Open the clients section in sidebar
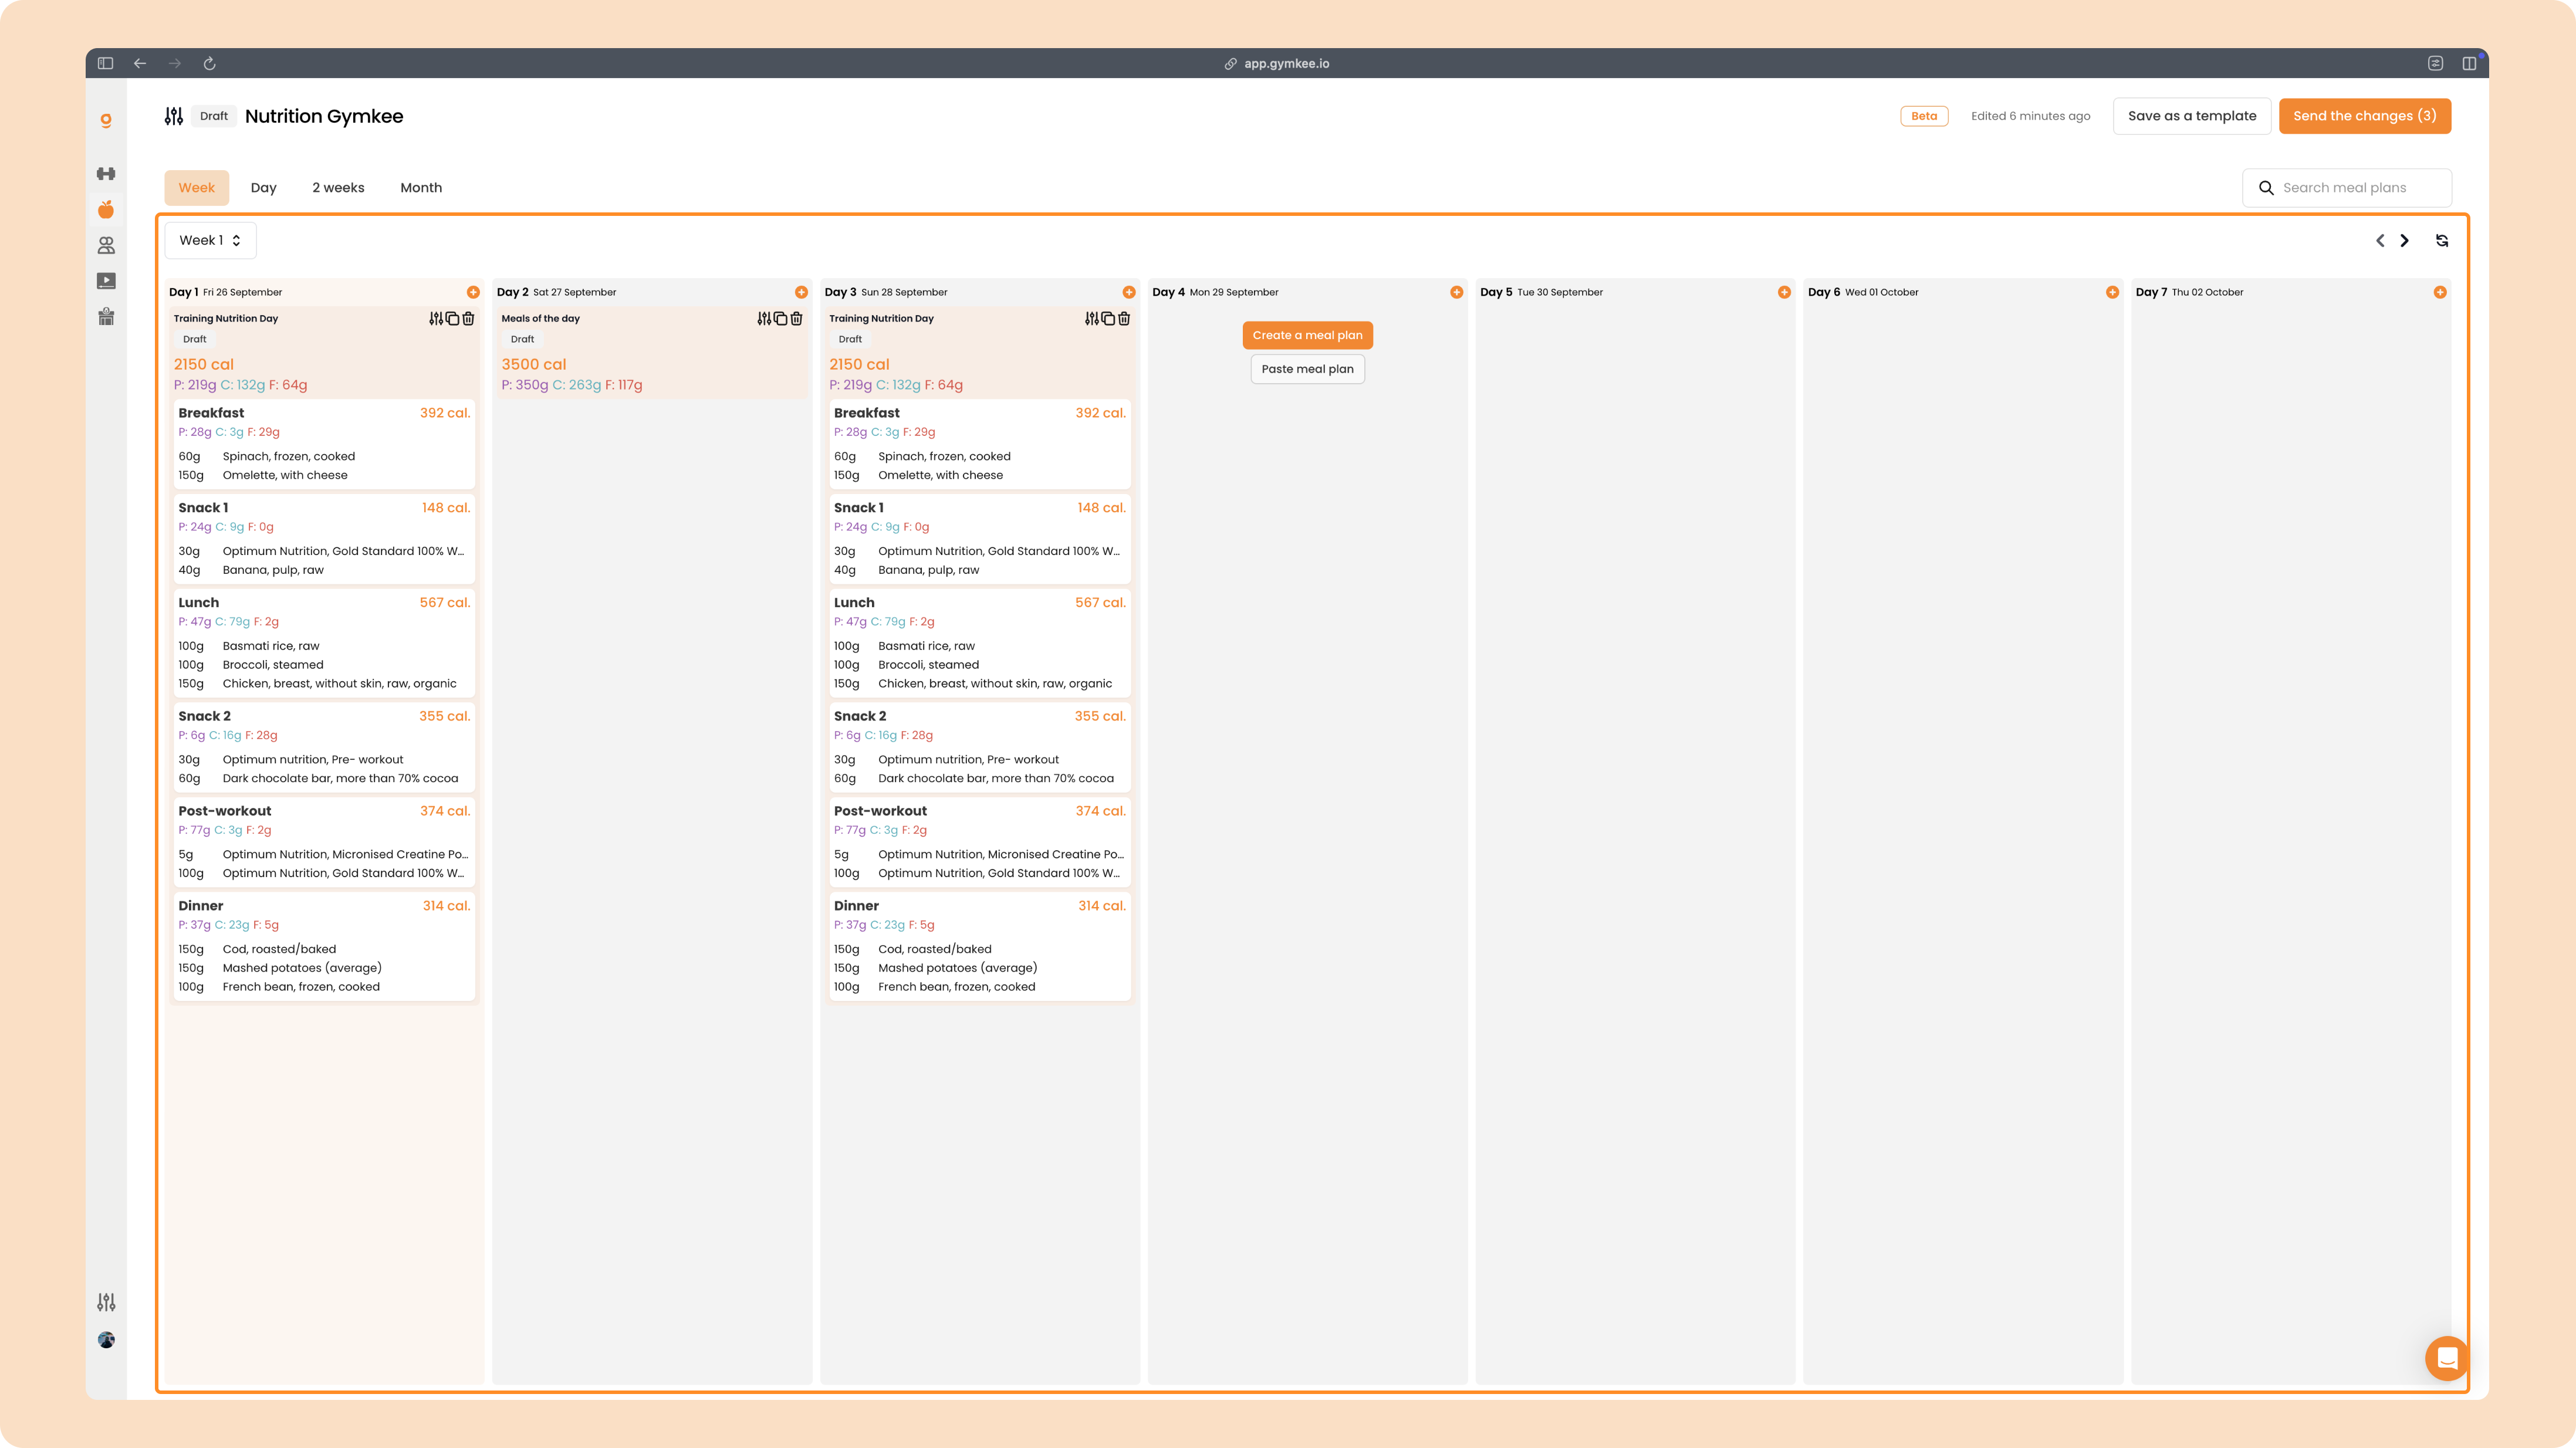Image resolution: width=2576 pixels, height=1448 pixels. pyautogui.click(x=106, y=245)
